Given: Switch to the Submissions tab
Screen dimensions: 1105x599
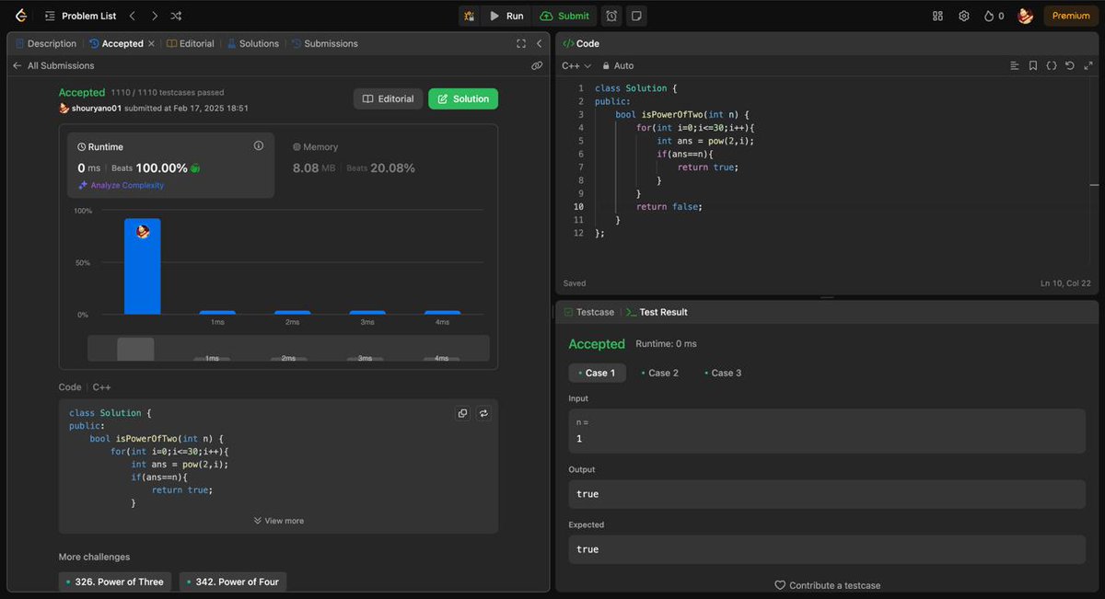Looking at the screenshot, I should [325, 43].
